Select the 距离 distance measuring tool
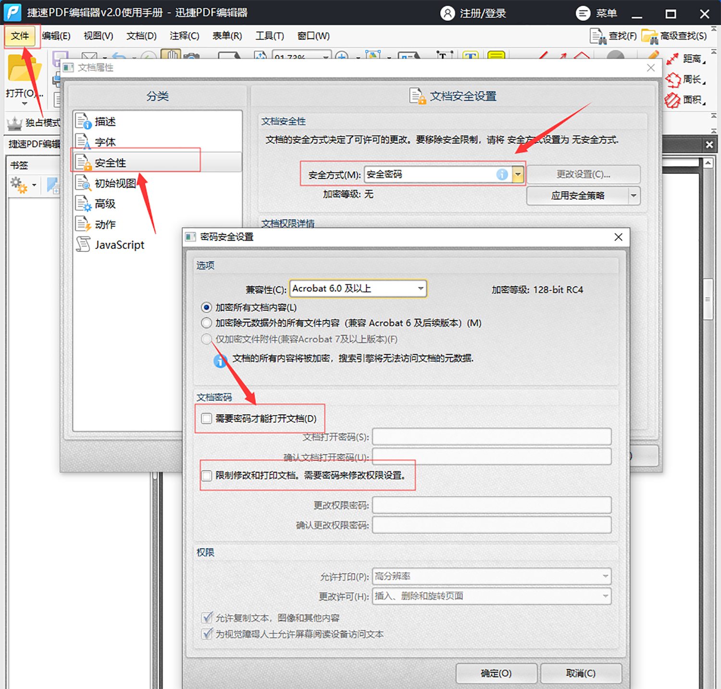This screenshot has height=689, width=721. tap(685, 59)
